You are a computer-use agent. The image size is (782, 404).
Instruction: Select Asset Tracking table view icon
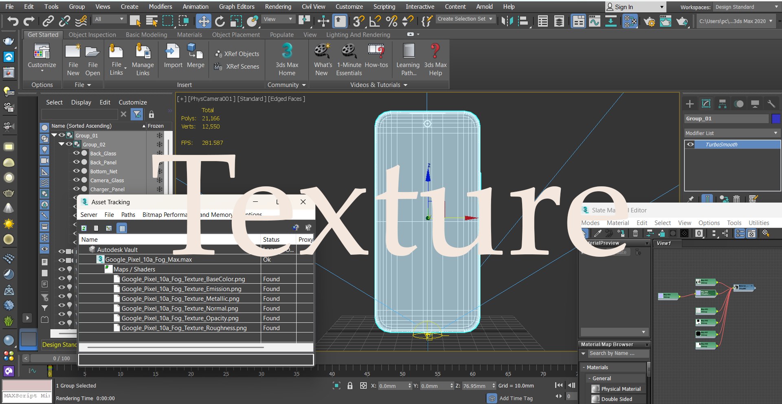(x=122, y=228)
